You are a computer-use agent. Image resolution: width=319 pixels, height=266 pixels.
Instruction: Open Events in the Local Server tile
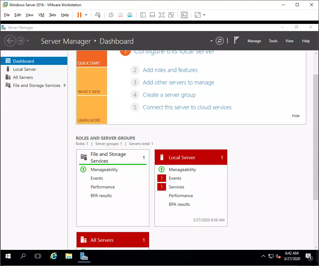[175, 178]
